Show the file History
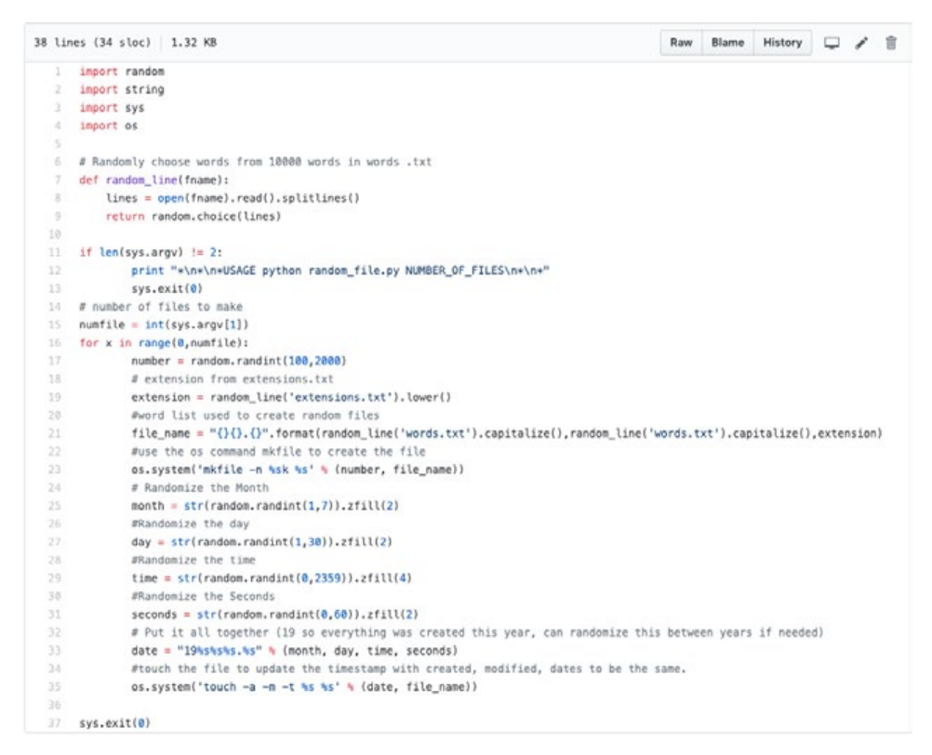This screenshot has height=755, width=932. tap(782, 44)
